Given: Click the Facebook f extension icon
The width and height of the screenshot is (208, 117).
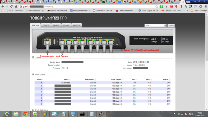Looking at the screenshot, I should (x=181, y=6).
